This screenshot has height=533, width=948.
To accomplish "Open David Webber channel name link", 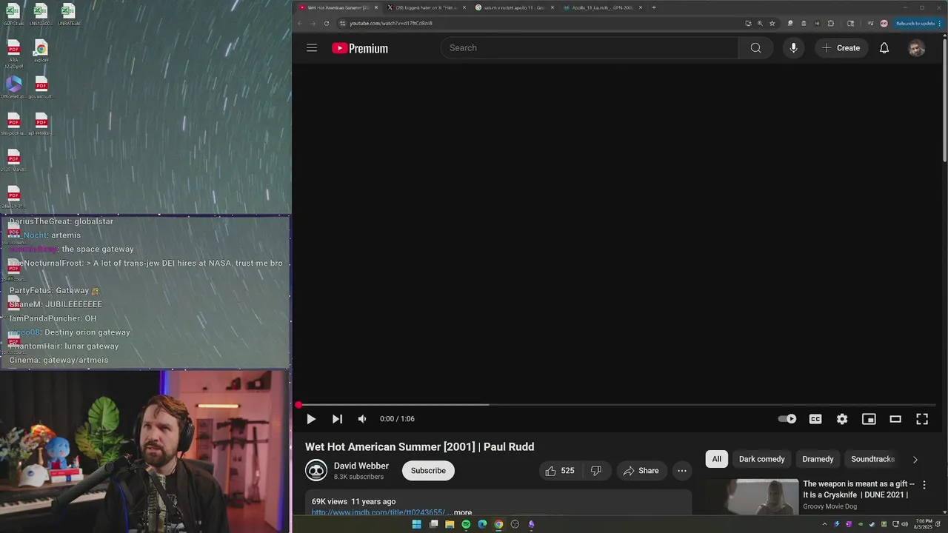I will click(361, 466).
